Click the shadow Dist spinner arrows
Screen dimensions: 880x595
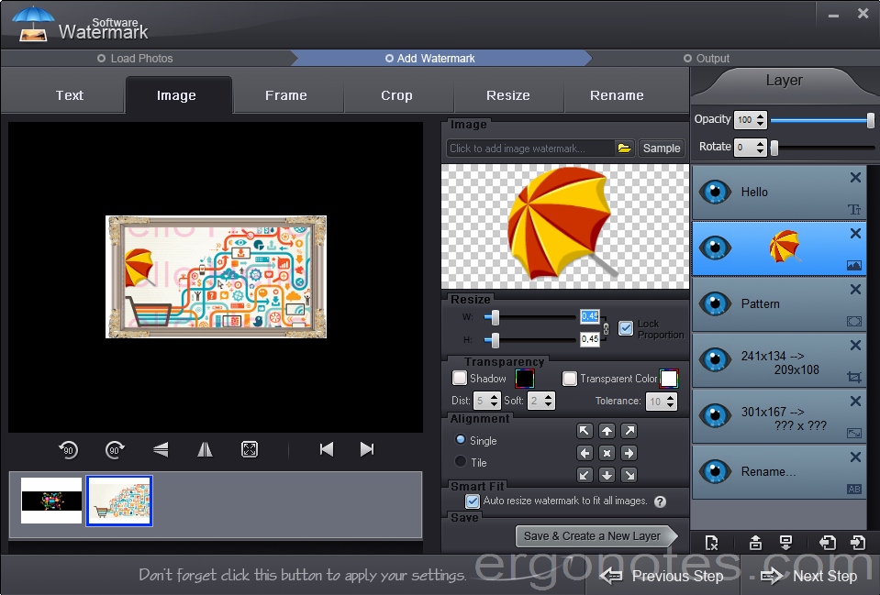coord(494,401)
